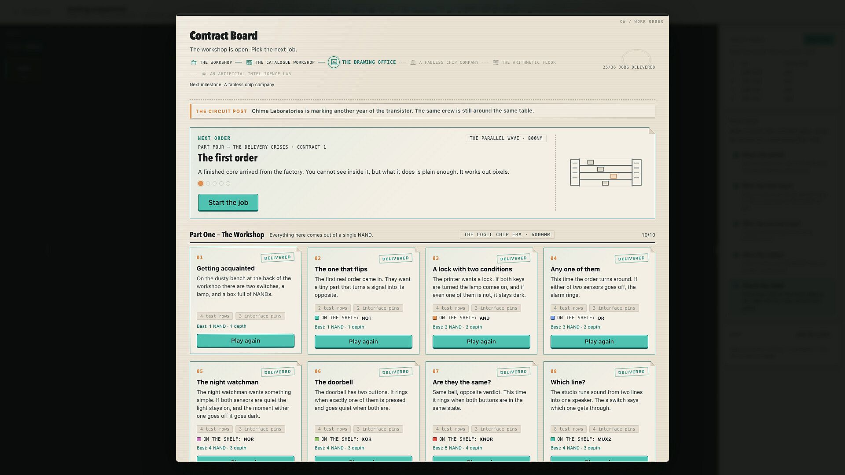Click the chip diagram illustration thumbnail
The image size is (845, 475).
pyautogui.click(x=606, y=172)
